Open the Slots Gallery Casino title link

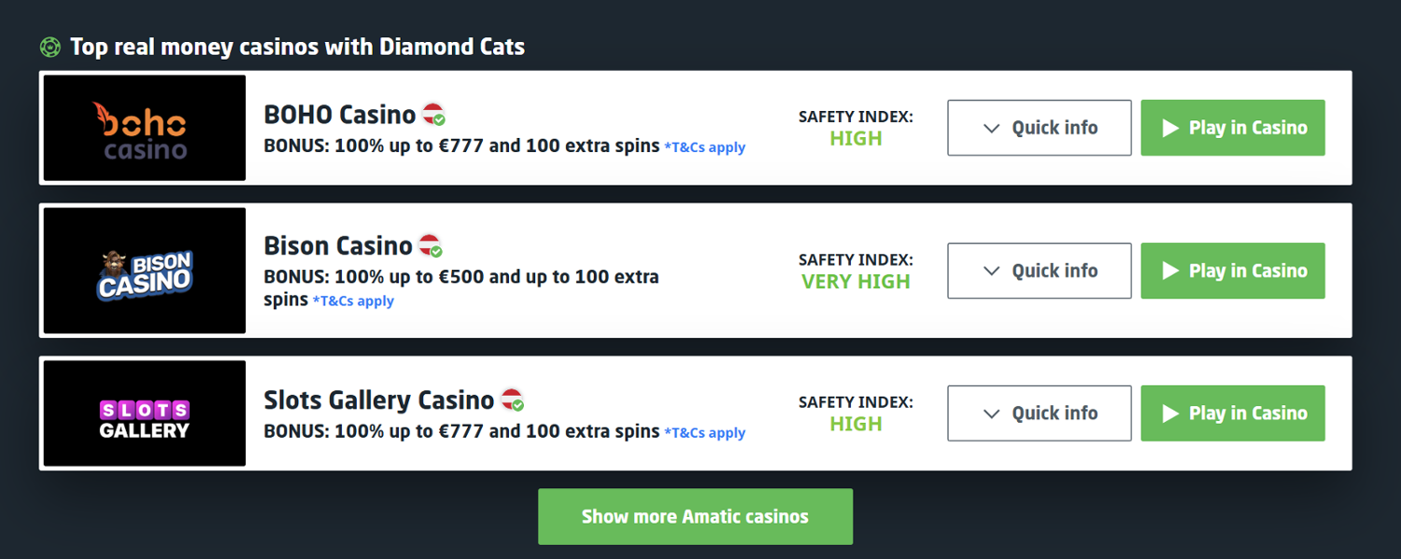tap(378, 400)
